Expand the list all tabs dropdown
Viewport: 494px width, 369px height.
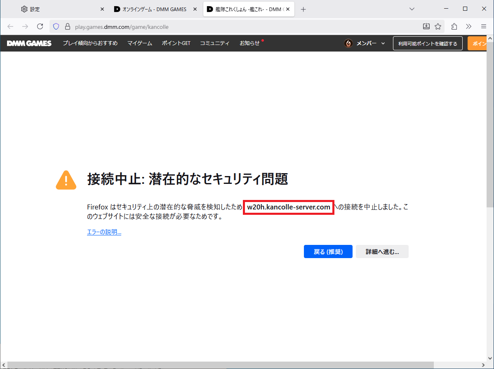412,9
